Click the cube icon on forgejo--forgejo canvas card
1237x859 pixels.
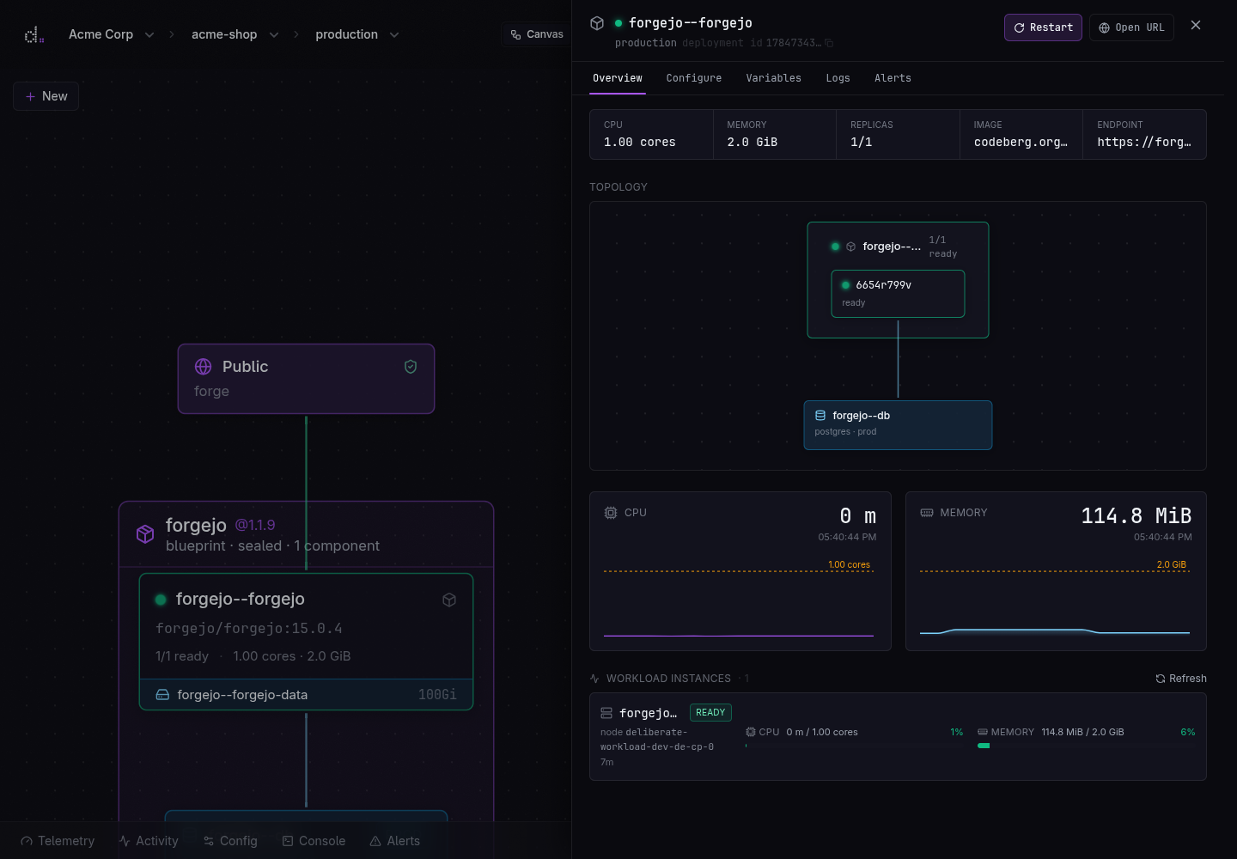click(449, 600)
